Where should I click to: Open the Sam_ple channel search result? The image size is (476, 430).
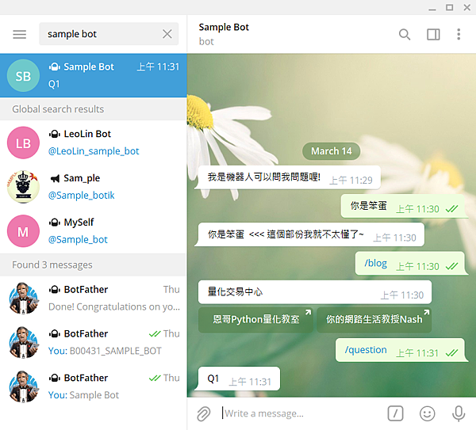pos(93,187)
